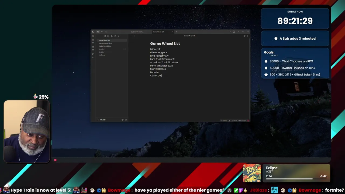Click the Minecraft line in the note
345x194 pixels.
tap(155, 49)
